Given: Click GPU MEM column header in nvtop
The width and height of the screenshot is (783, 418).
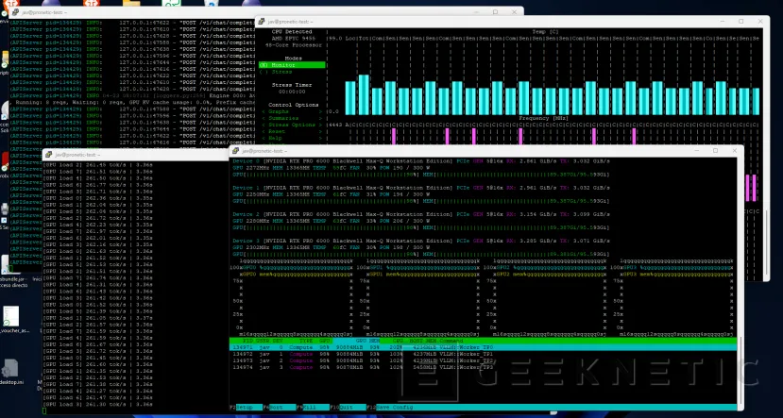Looking at the screenshot, I should point(367,341).
